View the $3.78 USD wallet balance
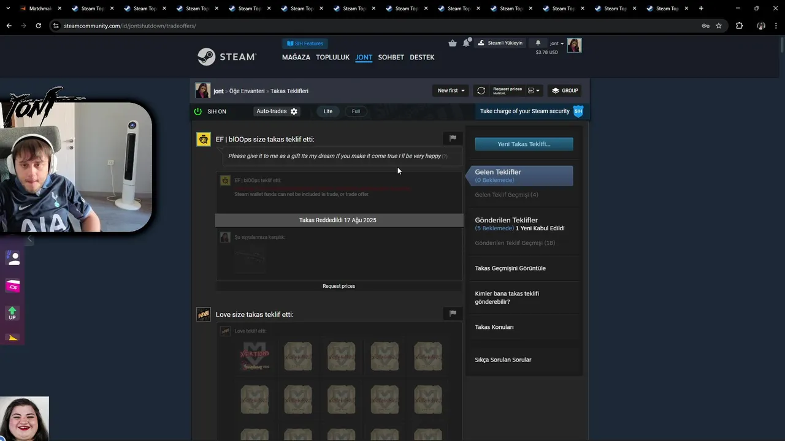785x441 pixels. tap(546, 52)
